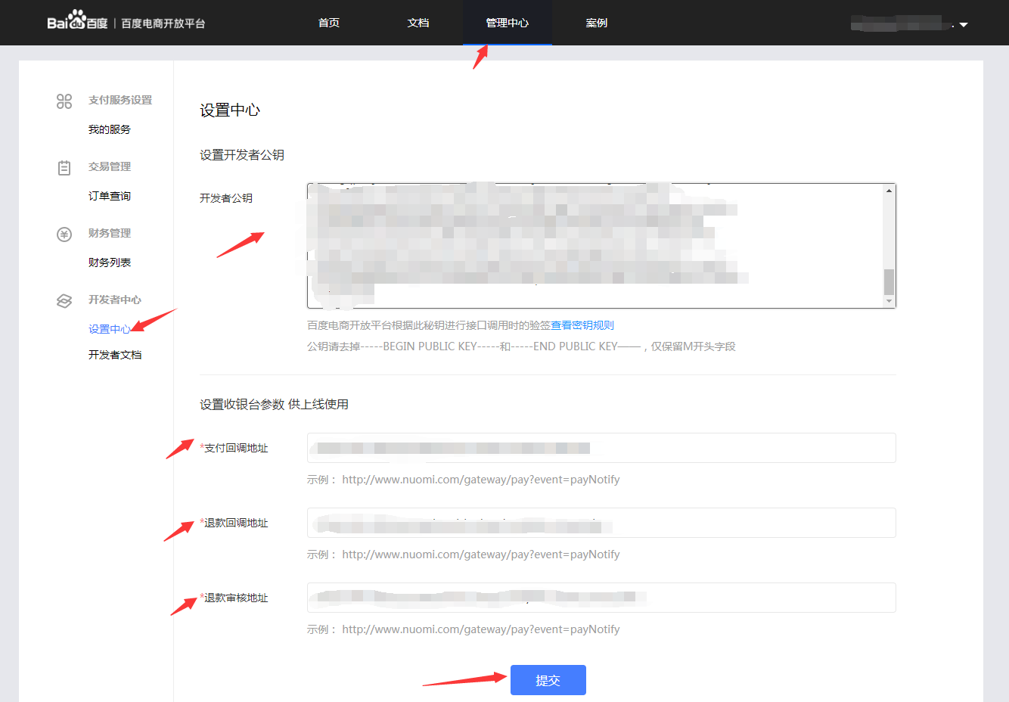Open the account dropdown arrow
The height and width of the screenshot is (702, 1009).
(964, 25)
